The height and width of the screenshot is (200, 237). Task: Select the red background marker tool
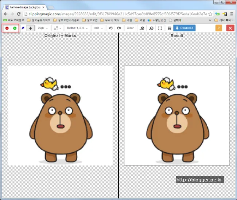pyautogui.click(x=7, y=28)
